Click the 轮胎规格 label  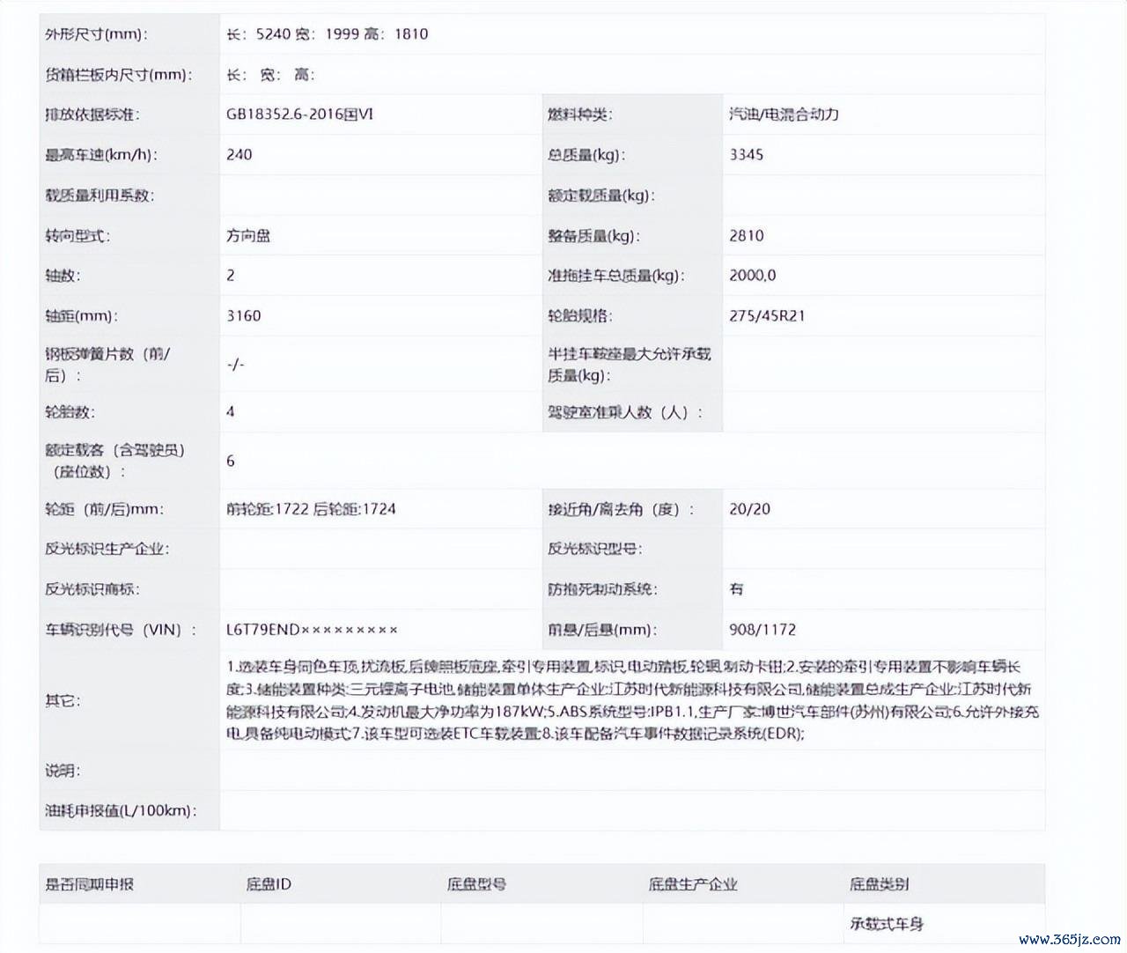(580, 316)
